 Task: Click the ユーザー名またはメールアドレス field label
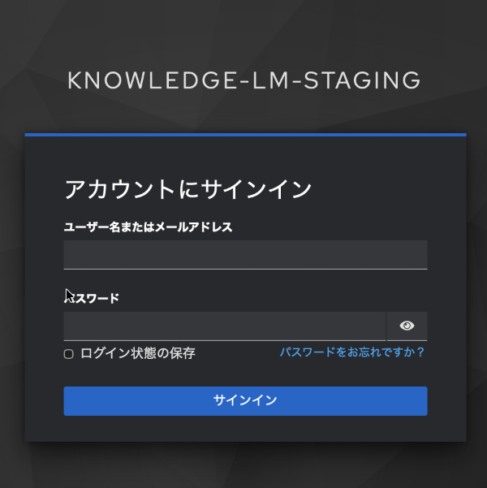pos(148,227)
